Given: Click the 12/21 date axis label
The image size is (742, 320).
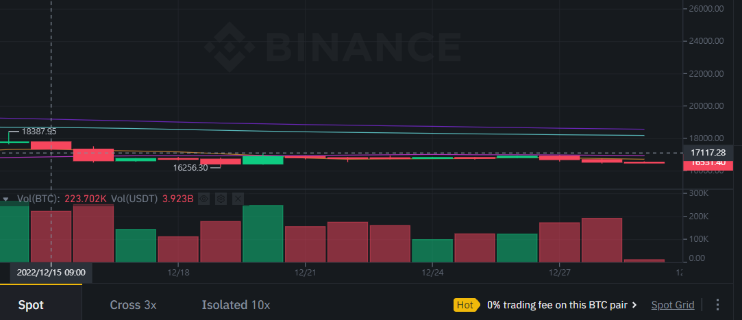Looking at the screenshot, I should (305, 273).
